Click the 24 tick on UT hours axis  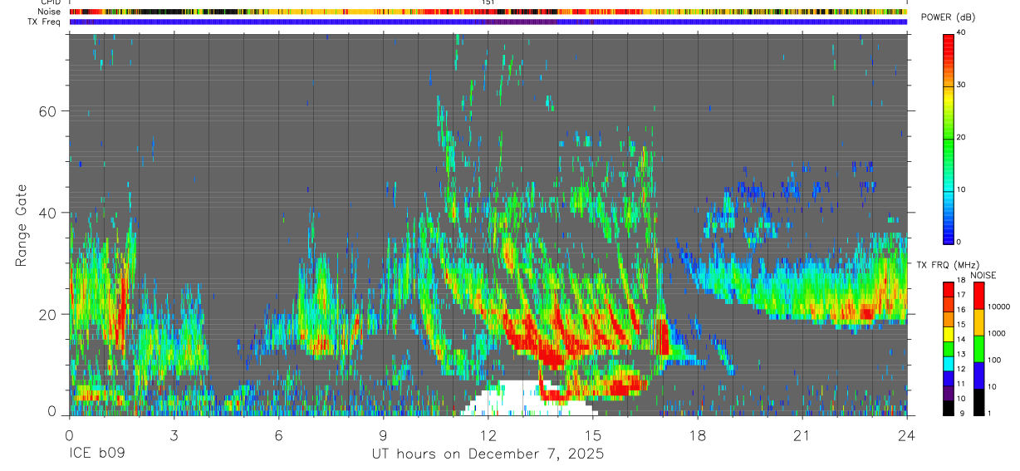pos(907,435)
